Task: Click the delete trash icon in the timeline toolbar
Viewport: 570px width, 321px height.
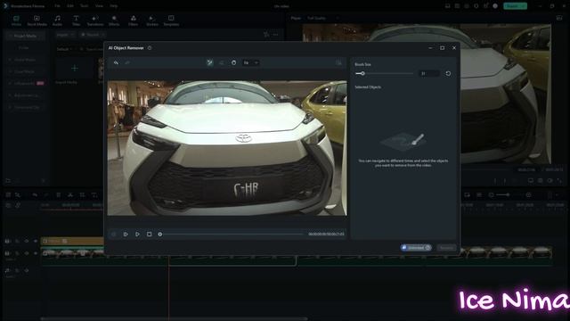Action: pos(58,195)
